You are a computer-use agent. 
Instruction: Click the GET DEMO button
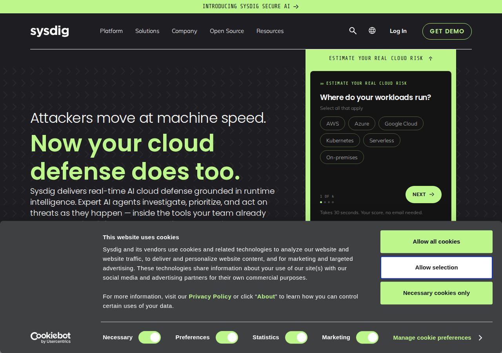pyautogui.click(x=447, y=31)
